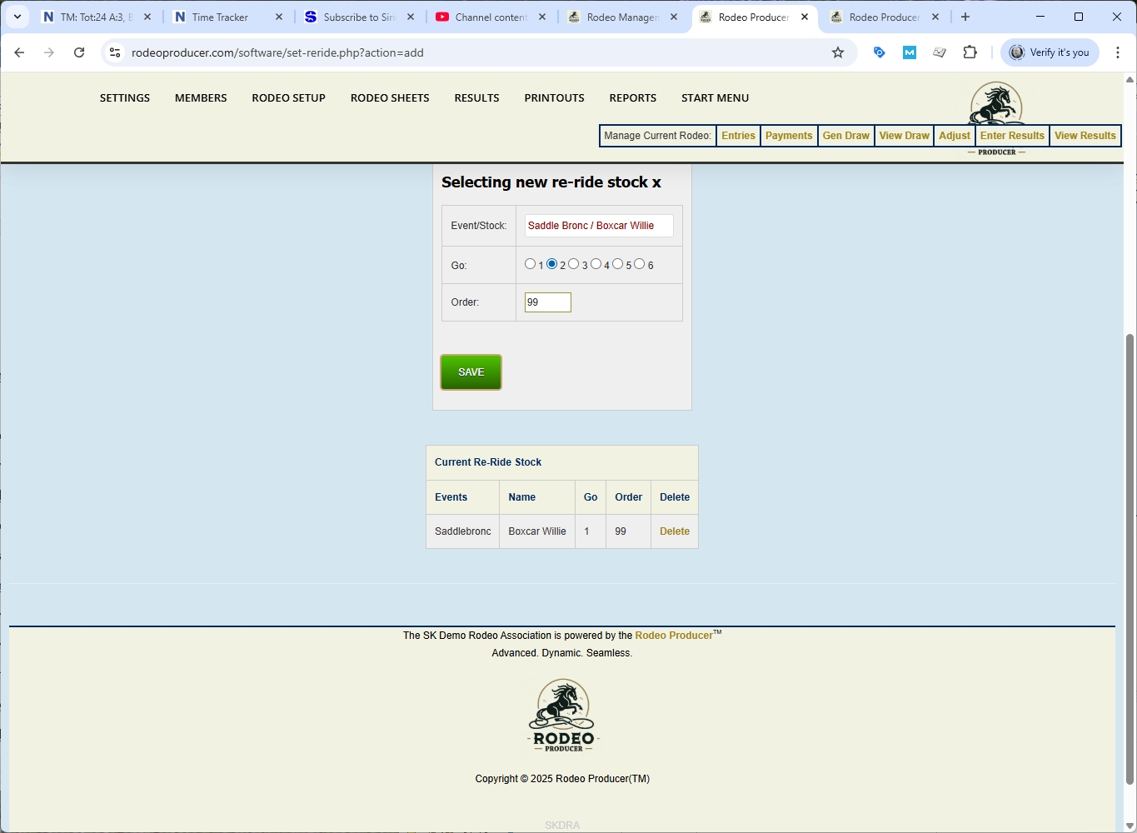Bookmark this page with the star icon
This screenshot has width=1137, height=833.
click(x=837, y=52)
